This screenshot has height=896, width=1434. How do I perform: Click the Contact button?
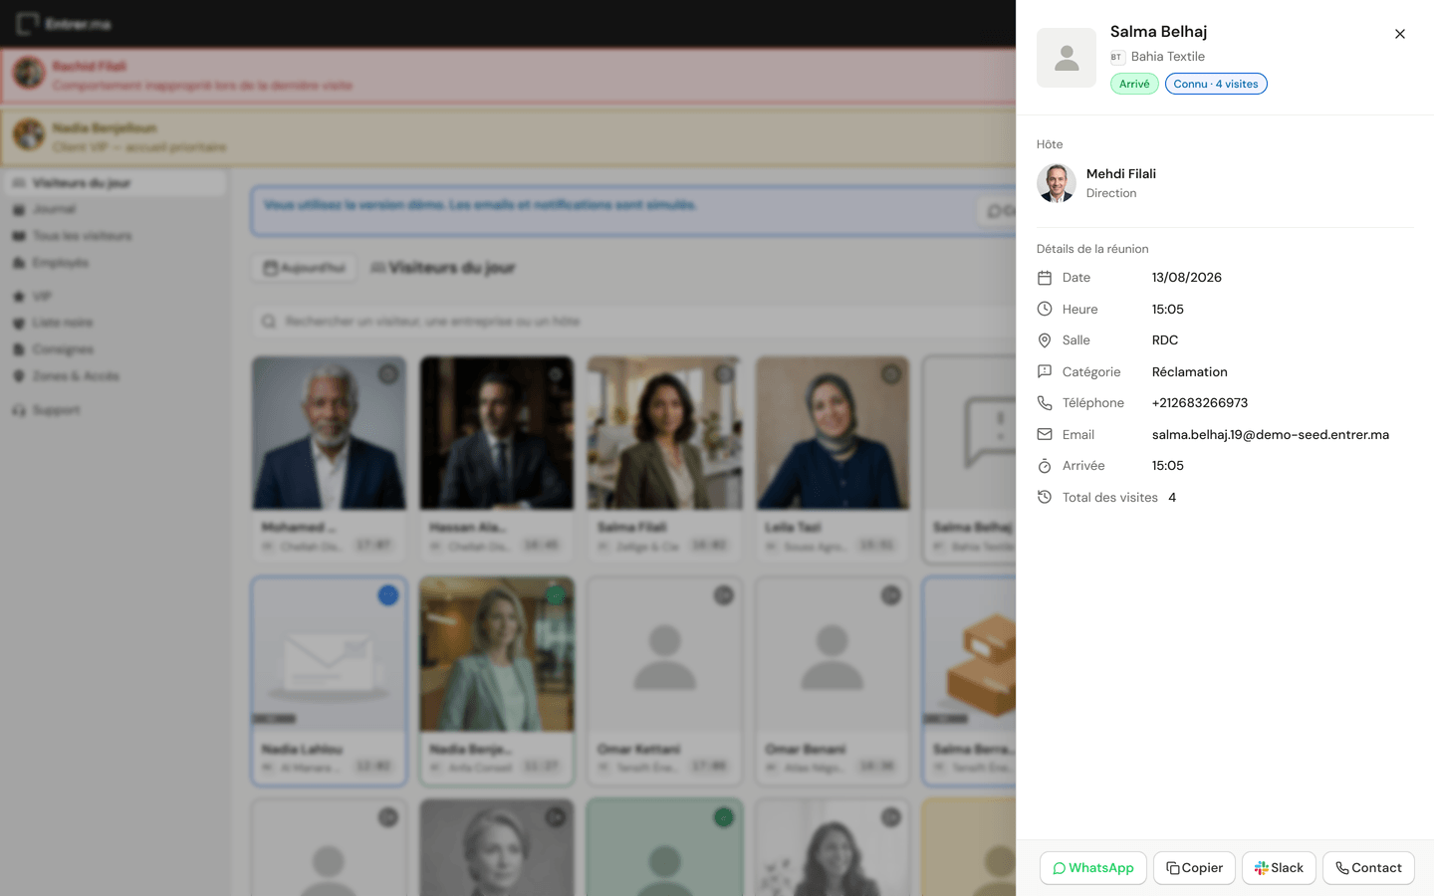[1368, 868]
